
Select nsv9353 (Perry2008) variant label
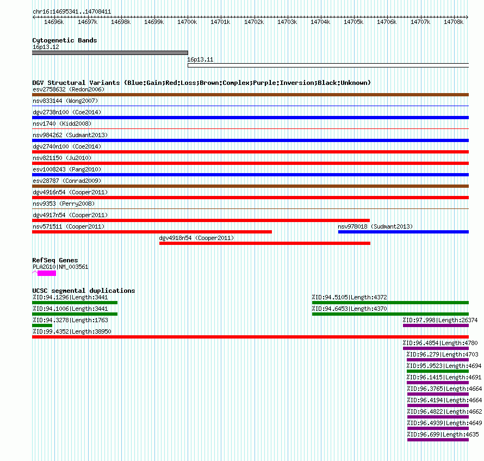(x=64, y=204)
